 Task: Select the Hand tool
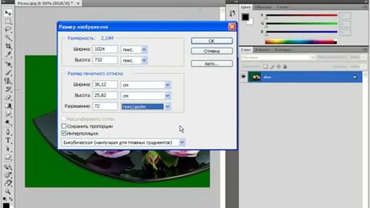click(8, 183)
